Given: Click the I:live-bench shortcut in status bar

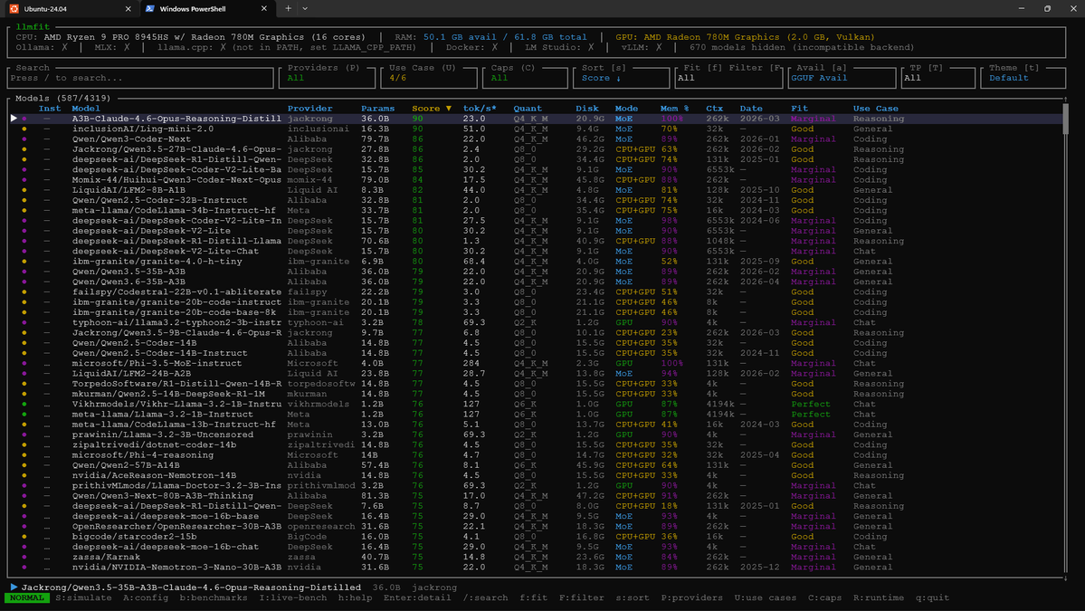Looking at the screenshot, I should coord(292,597).
